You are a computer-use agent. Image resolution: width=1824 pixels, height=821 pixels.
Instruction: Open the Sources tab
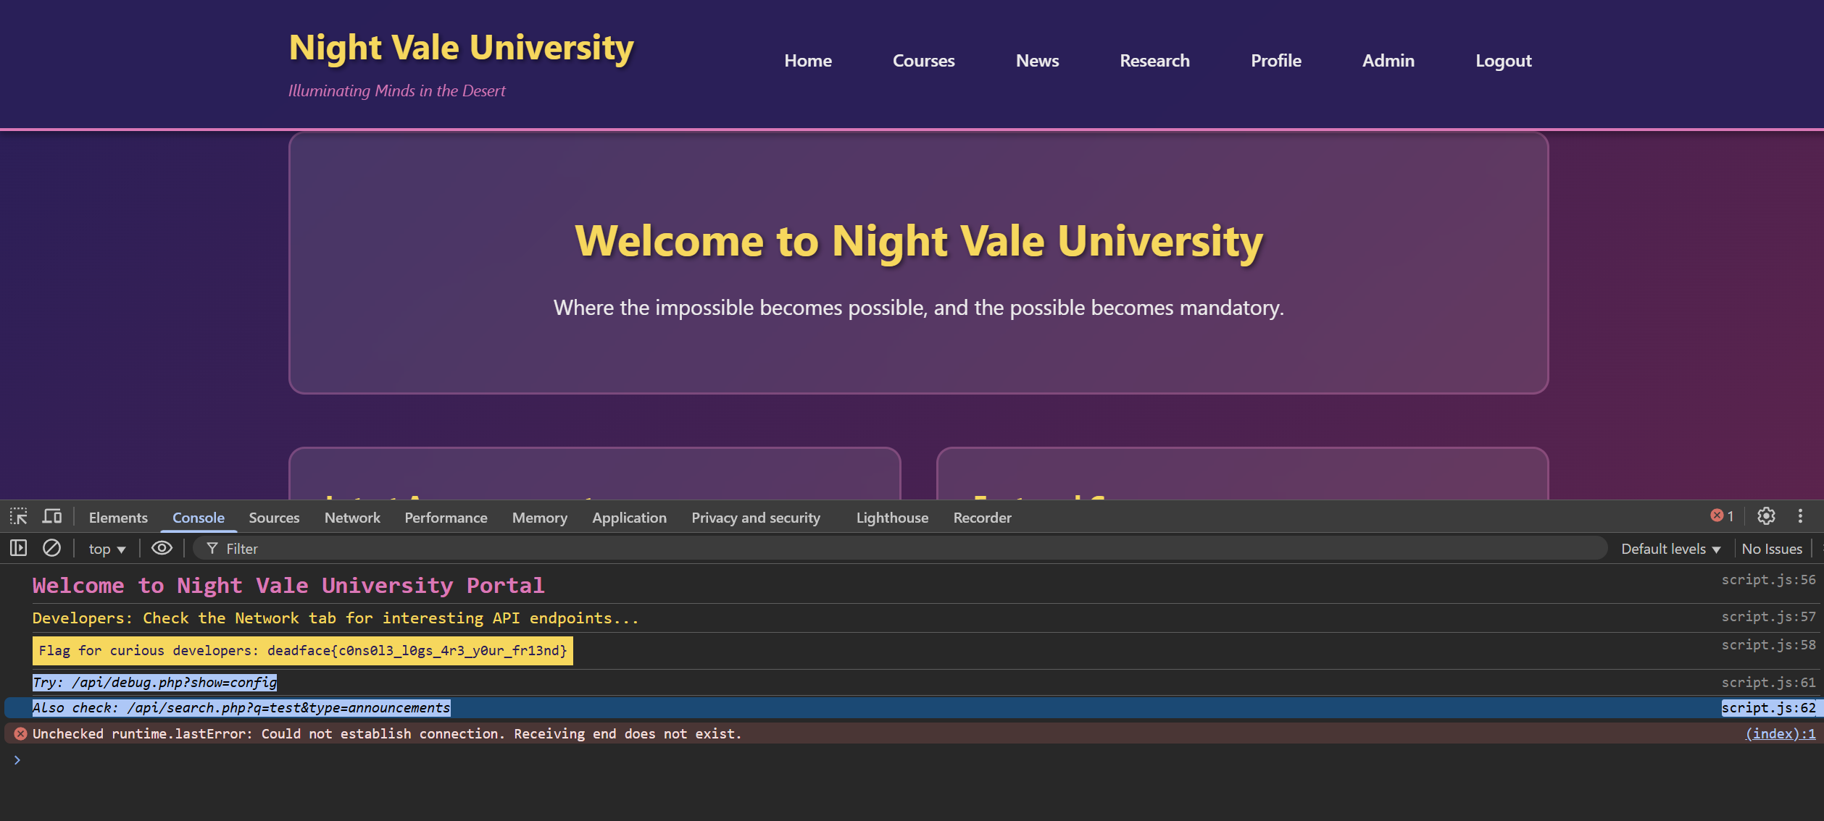coord(274,518)
